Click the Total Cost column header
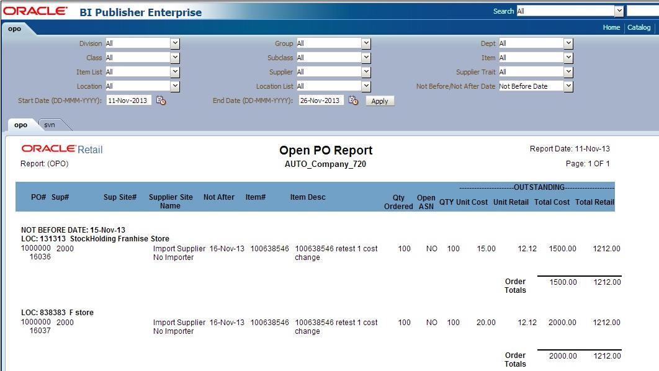Image resolution: width=659 pixels, height=371 pixels. point(552,202)
